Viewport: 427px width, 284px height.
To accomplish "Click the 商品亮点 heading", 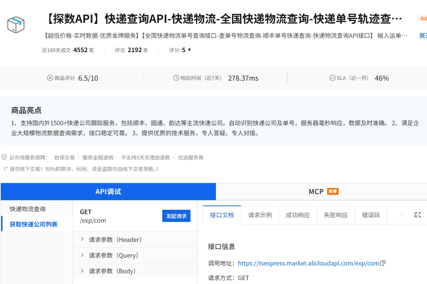I will coord(26,110).
